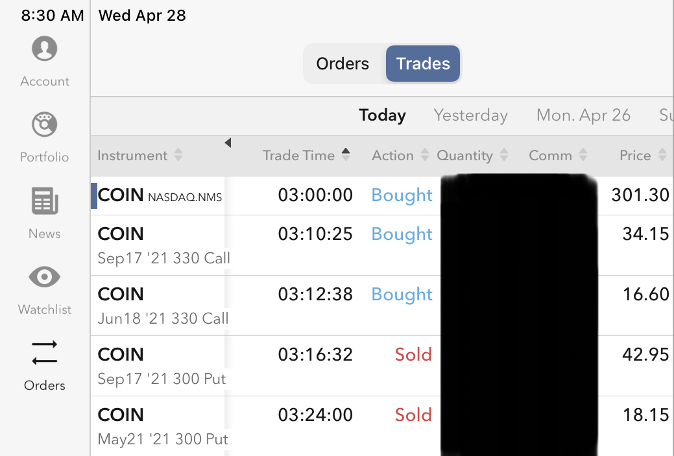The image size is (674, 456).
Task: Sort by Instrument column arrows
Action: pos(178,156)
